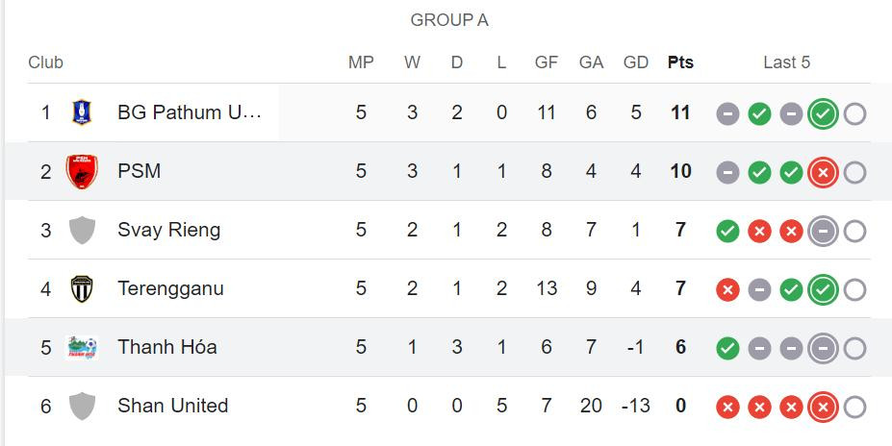Screen dimensions: 892x446
Task: Click Svay Rieng's grey shield placeholder
Action: 82,230
